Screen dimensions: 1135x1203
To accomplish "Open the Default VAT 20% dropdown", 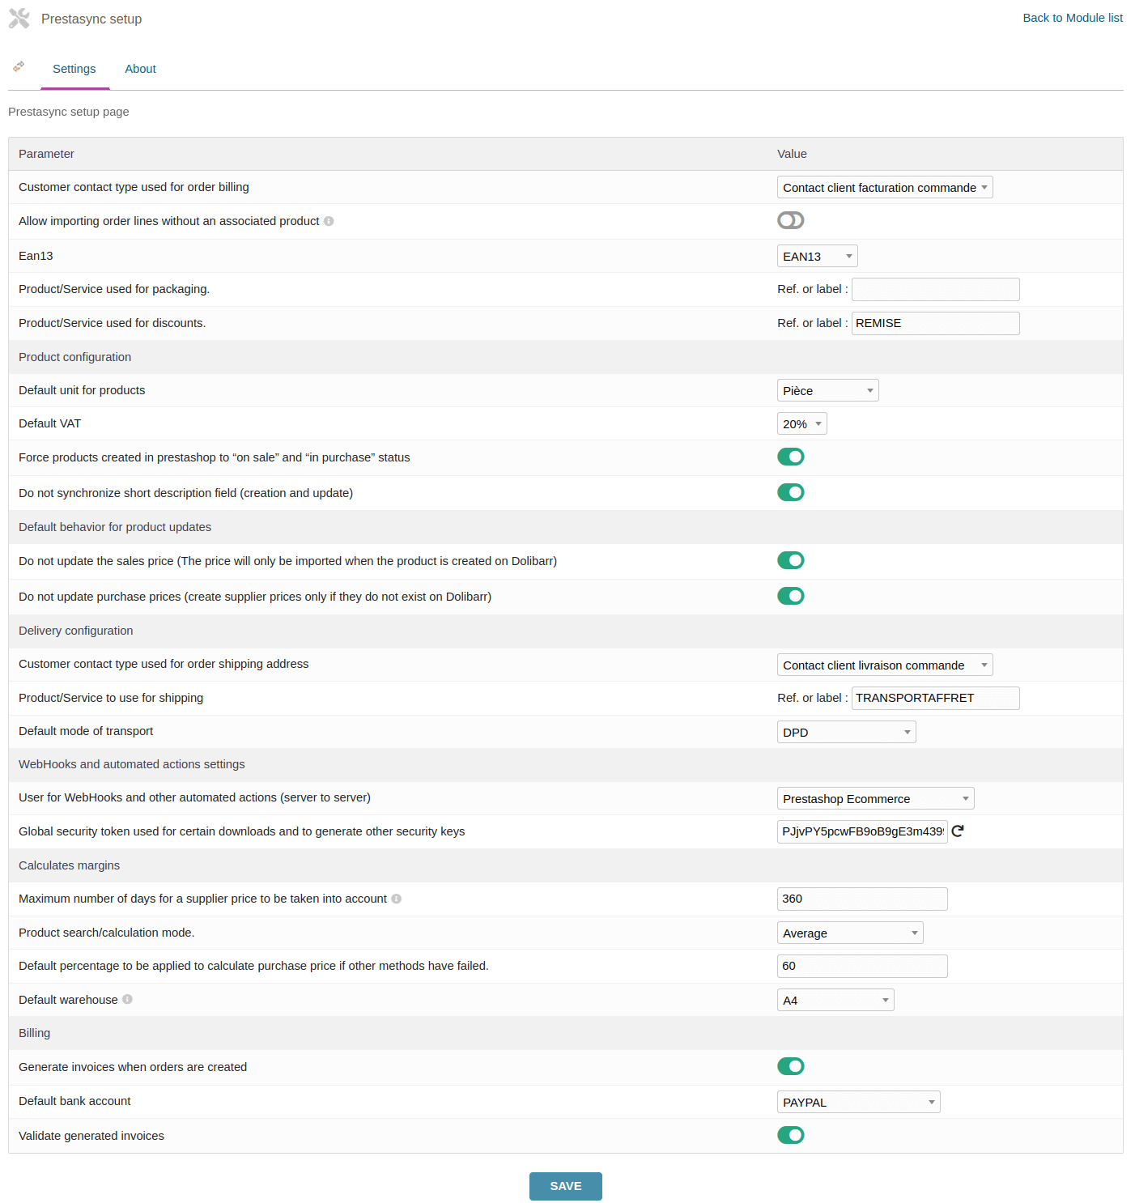I will point(801,424).
